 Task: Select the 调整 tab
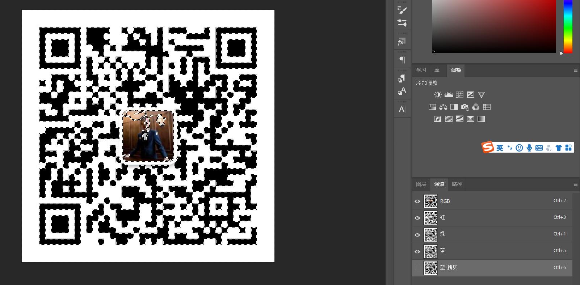point(456,71)
